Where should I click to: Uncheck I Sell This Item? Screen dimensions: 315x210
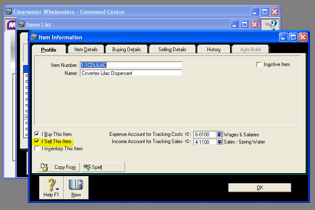coord(37,141)
